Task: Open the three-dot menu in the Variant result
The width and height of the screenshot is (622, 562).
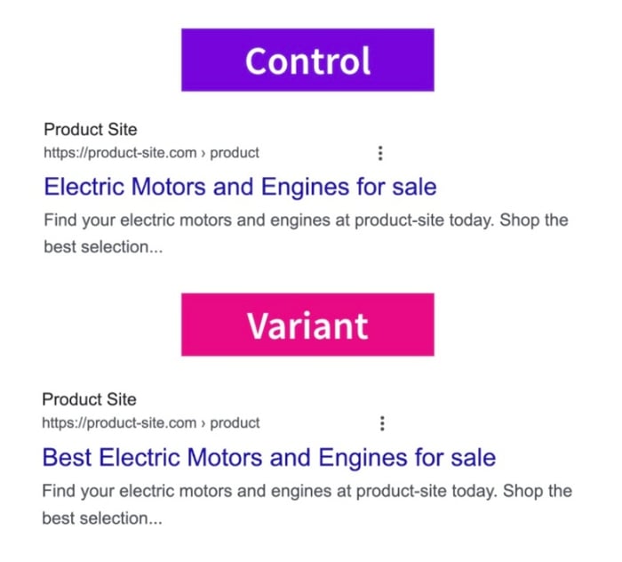Action: 382,423
